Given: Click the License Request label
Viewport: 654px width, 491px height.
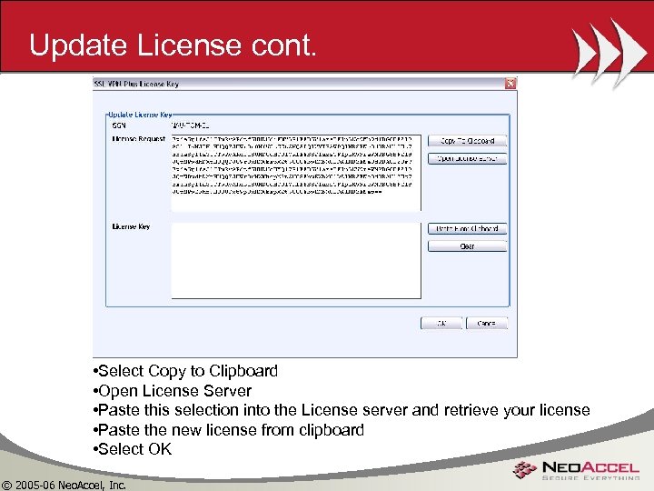Looking at the screenshot, I should (138, 138).
